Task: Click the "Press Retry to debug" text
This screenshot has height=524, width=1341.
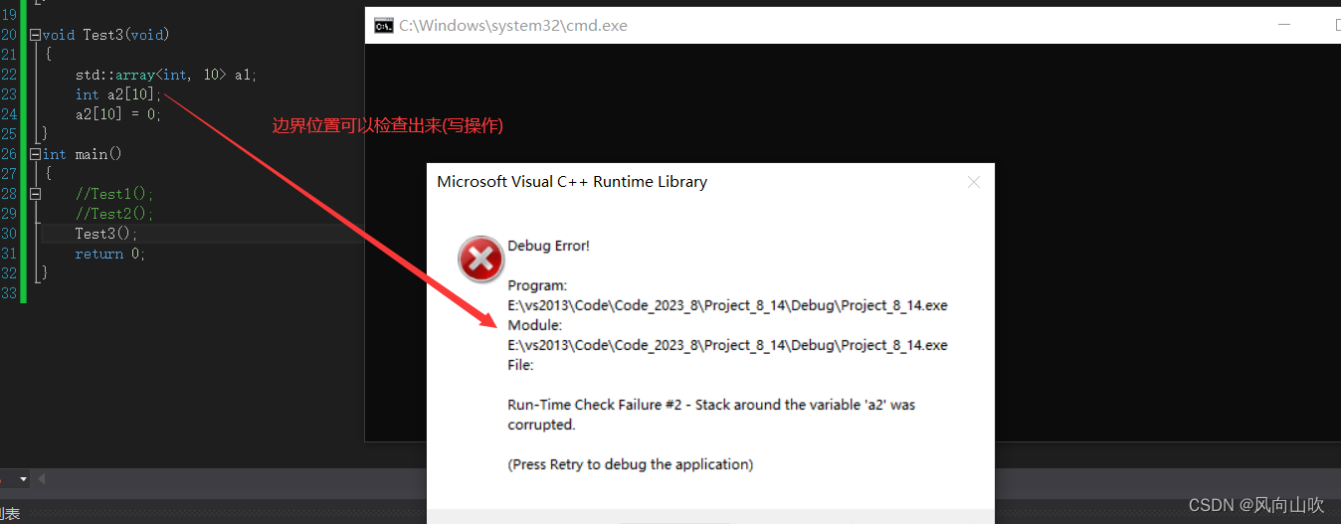Action: tap(631, 464)
